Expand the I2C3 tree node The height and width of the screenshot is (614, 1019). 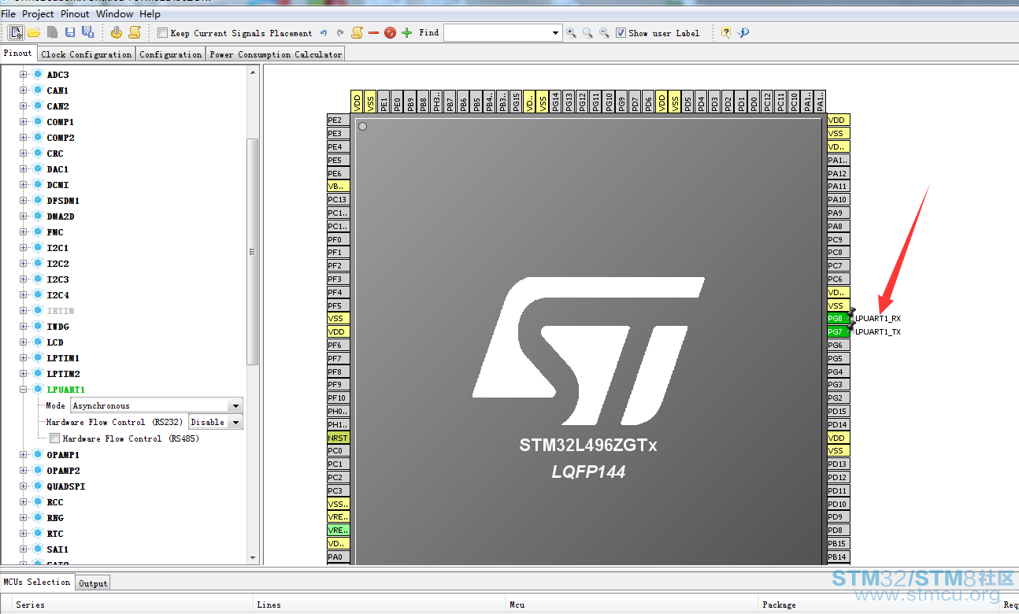24,279
